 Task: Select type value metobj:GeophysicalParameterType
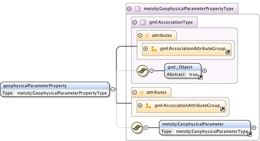click(212, 131)
